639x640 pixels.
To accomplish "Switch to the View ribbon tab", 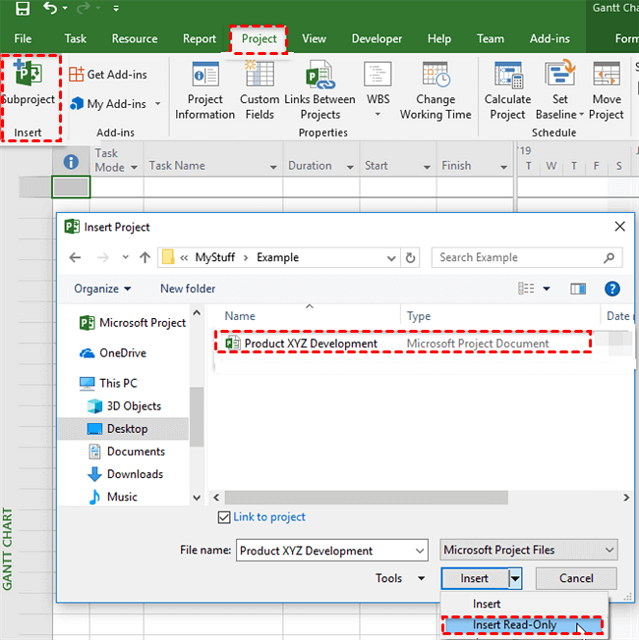I will [x=314, y=39].
